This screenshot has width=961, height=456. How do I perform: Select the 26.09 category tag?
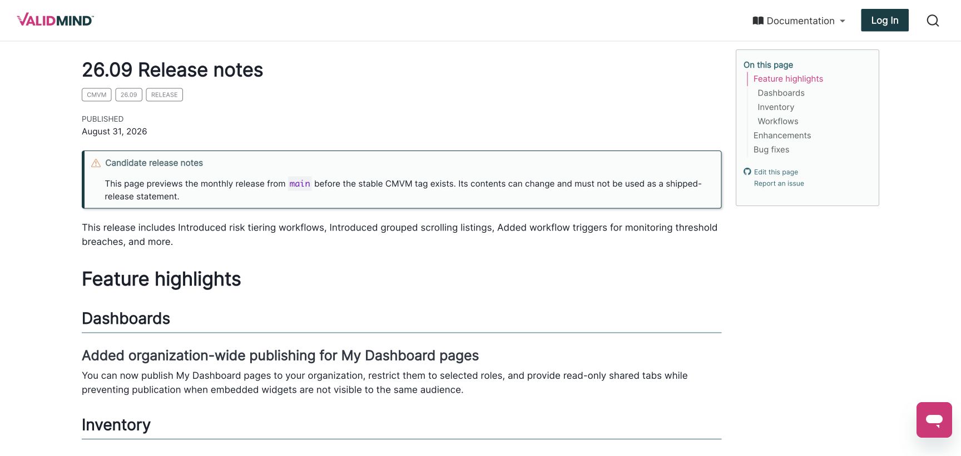pos(129,95)
